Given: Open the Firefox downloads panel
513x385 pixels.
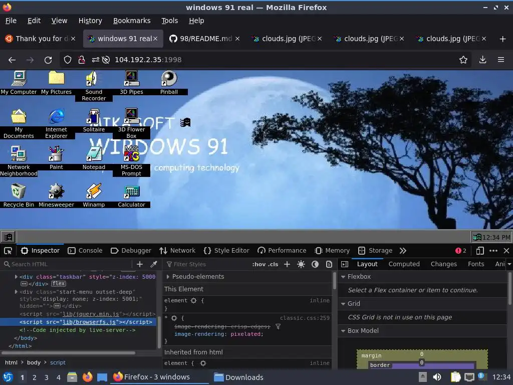Looking at the screenshot, I should tap(482, 60).
